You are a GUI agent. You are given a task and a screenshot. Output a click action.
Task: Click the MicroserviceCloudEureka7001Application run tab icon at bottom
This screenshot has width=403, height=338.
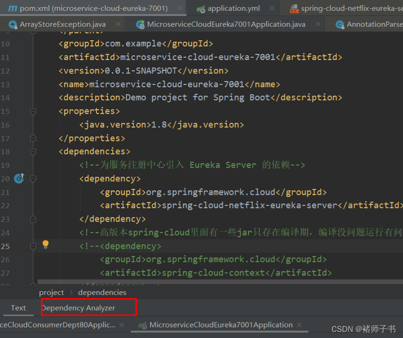[x=142, y=325]
